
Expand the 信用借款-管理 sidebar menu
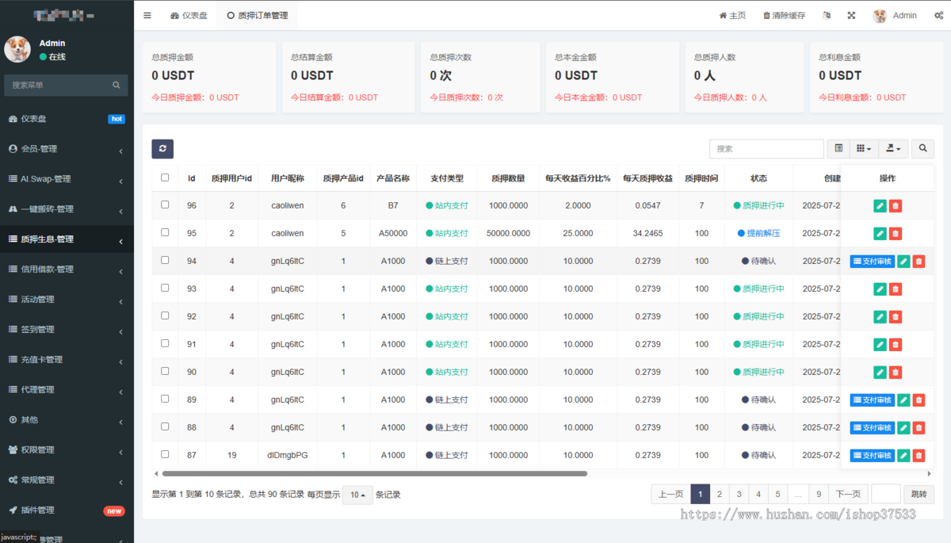(67, 270)
